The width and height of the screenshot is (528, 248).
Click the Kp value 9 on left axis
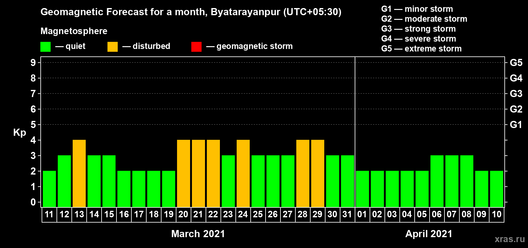33,63
